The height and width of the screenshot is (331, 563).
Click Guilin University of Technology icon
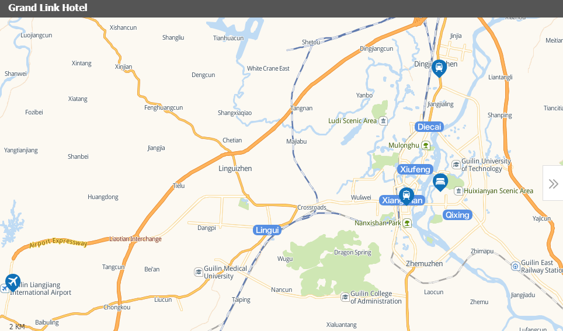(456, 165)
